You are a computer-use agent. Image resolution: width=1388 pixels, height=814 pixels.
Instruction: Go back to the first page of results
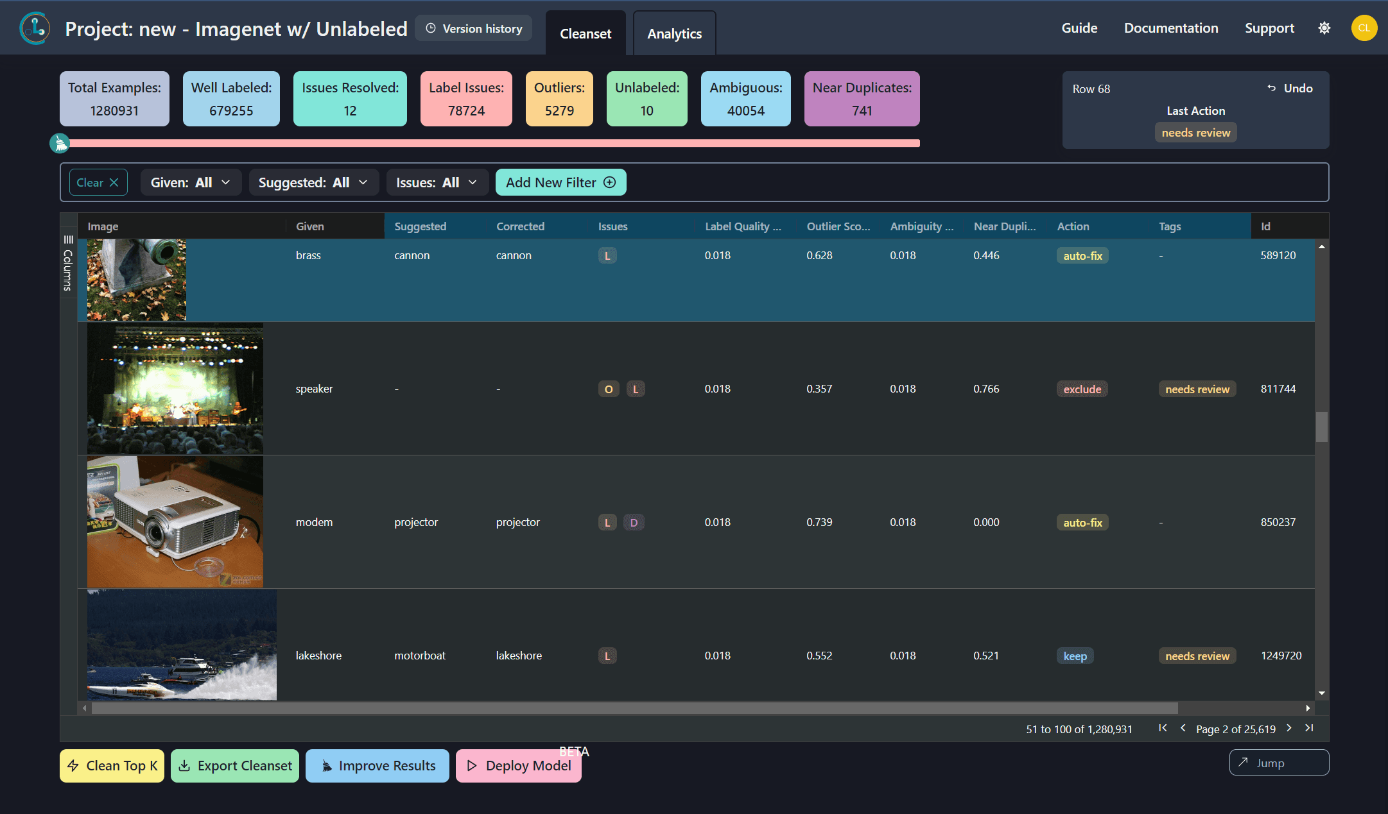click(x=1163, y=729)
